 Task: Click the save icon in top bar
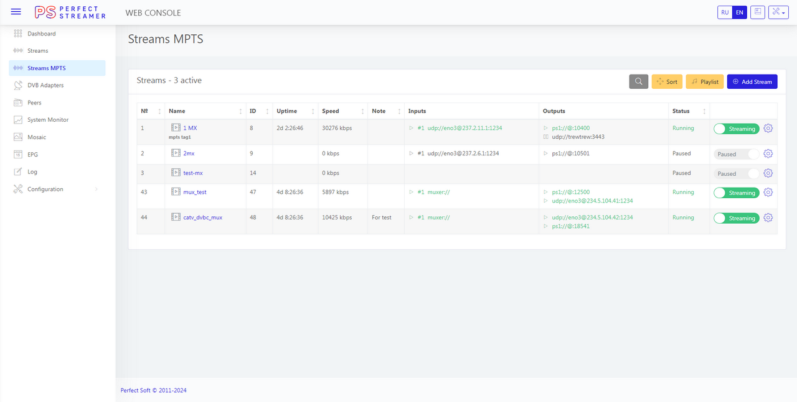757,12
